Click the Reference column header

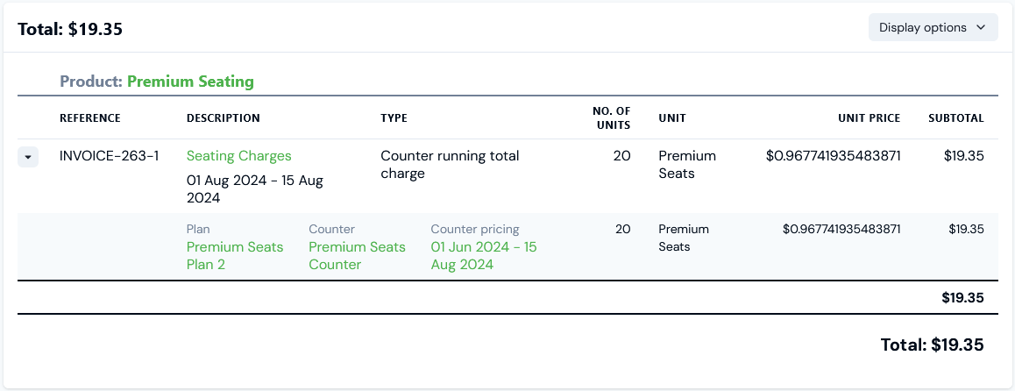pos(90,118)
